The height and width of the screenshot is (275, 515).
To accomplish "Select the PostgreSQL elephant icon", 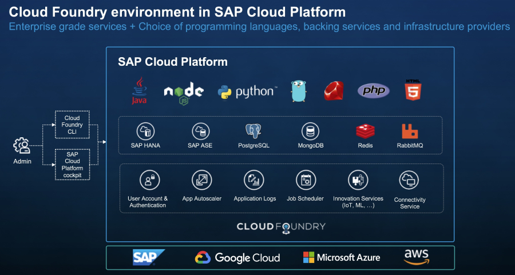I will click(253, 131).
